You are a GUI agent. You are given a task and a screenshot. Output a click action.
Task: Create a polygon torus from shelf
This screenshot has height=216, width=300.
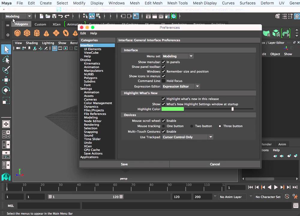tap(66, 33)
